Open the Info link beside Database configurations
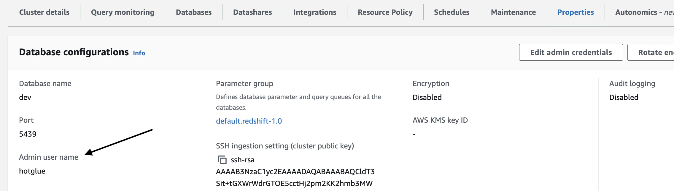Screen dimensions: 674x191 coord(139,53)
